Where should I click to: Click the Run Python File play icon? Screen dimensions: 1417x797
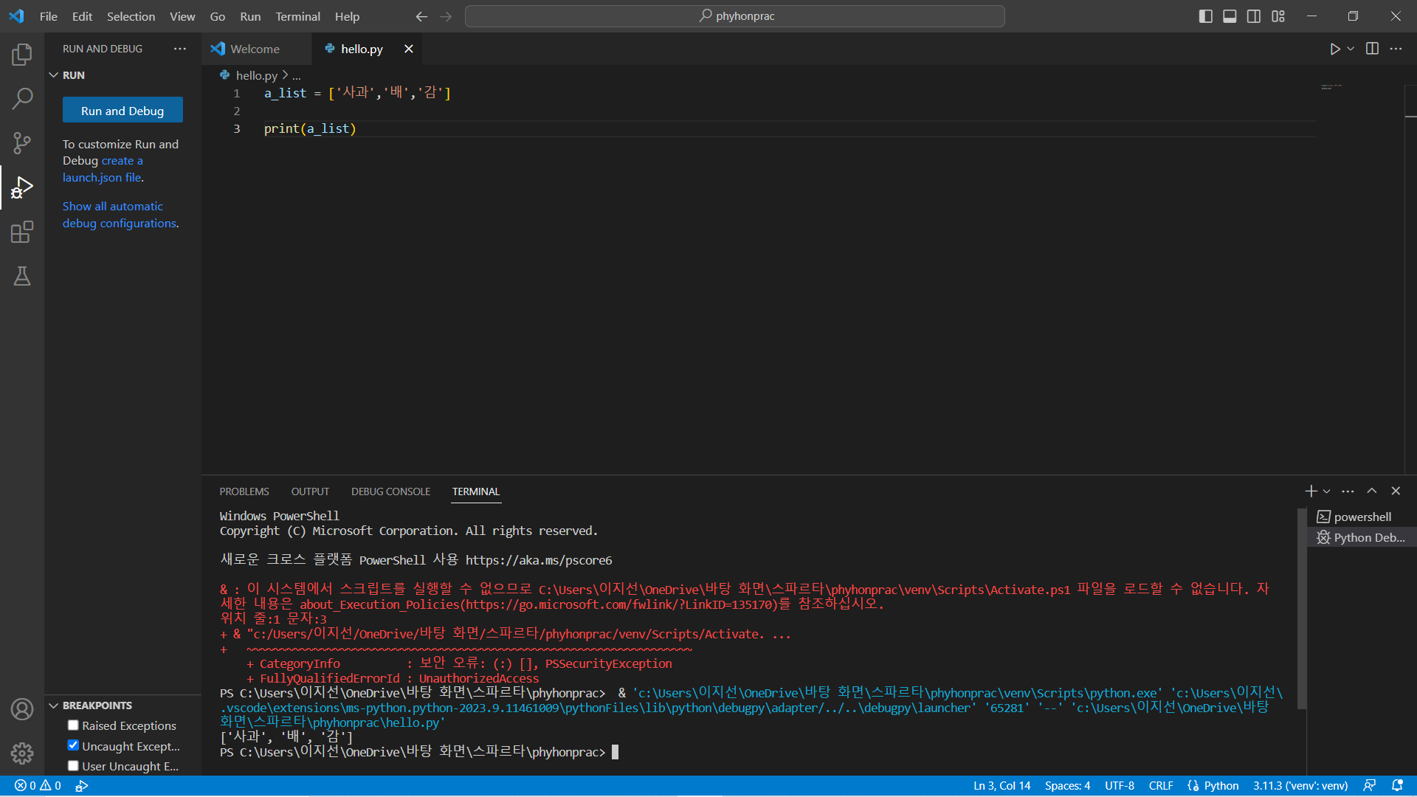(x=1334, y=49)
